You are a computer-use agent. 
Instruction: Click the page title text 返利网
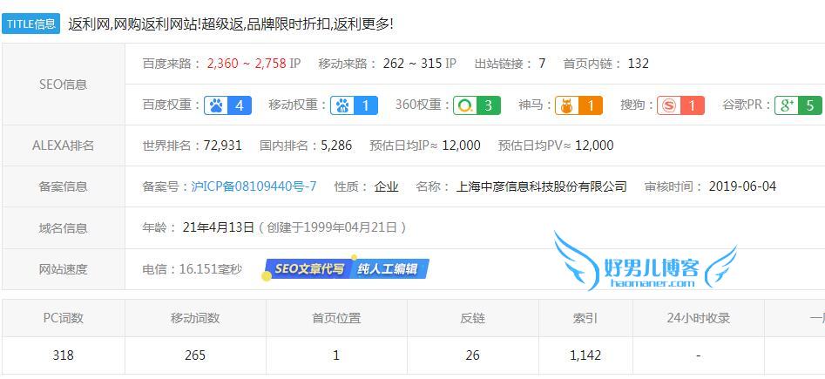tap(88, 24)
